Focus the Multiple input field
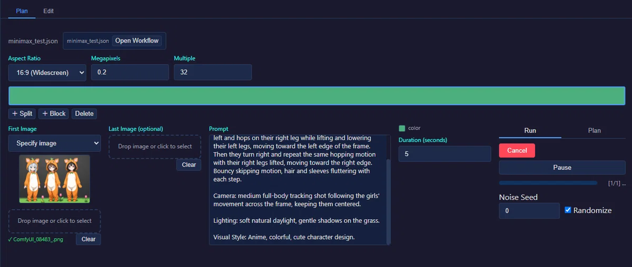Viewport: 632px width, 267px height. point(213,73)
